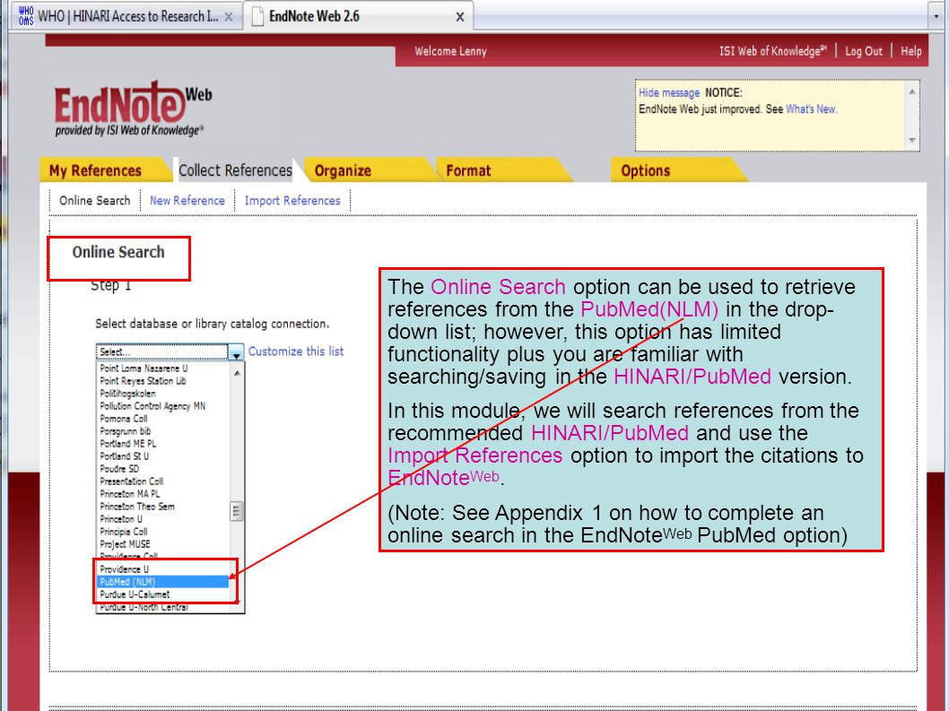Click the dropdown arrow of the database selector
The width and height of the screenshot is (949, 711).
click(x=236, y=352)
